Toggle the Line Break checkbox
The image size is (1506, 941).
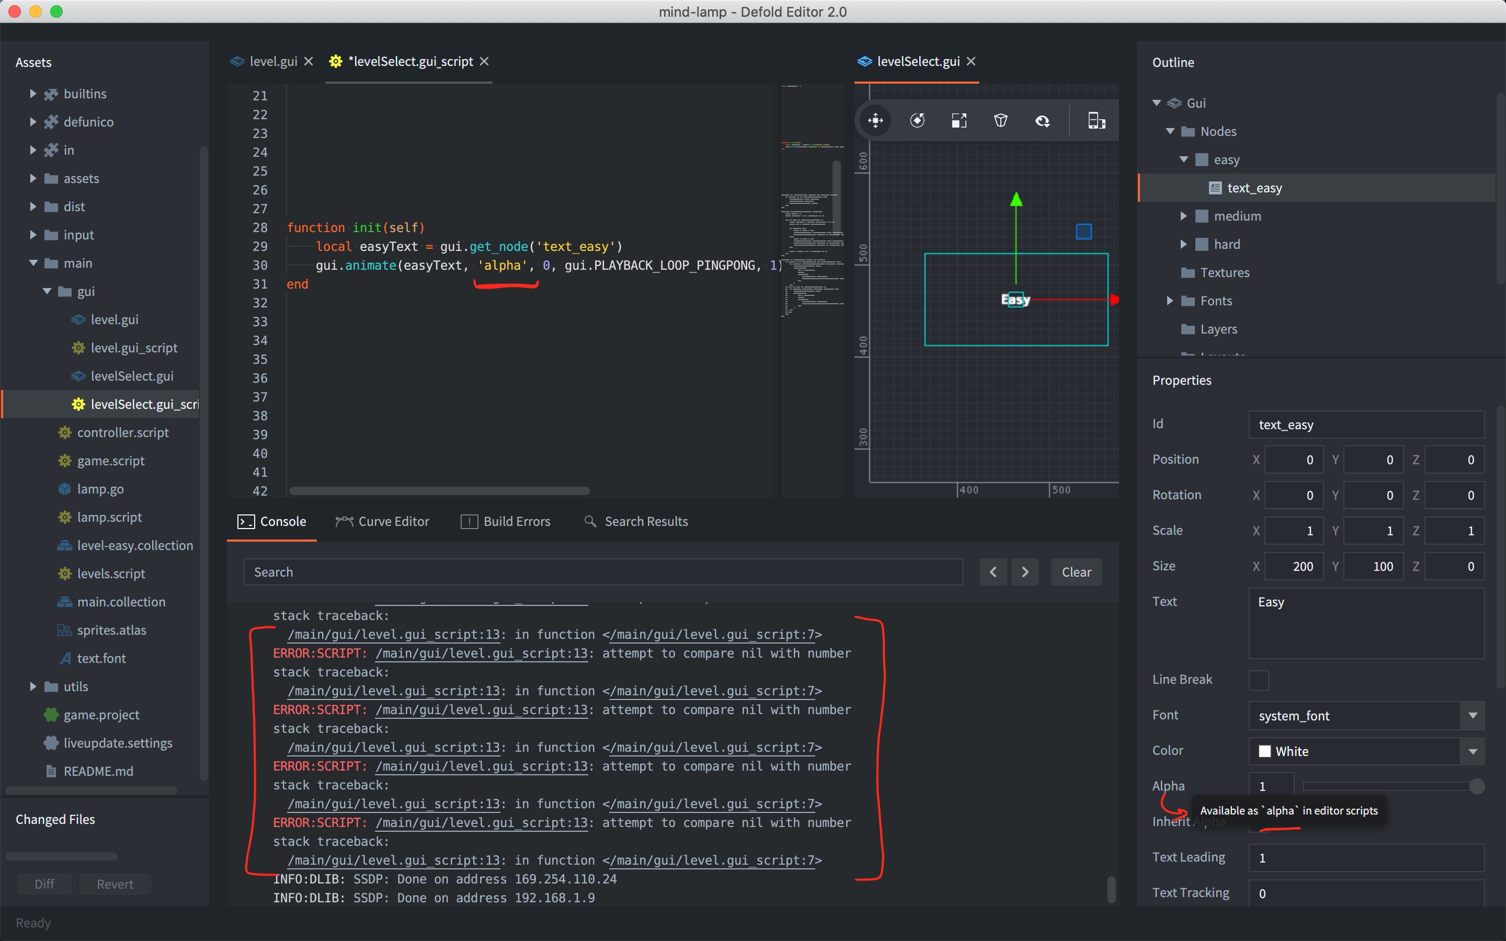coord(1258,680)
